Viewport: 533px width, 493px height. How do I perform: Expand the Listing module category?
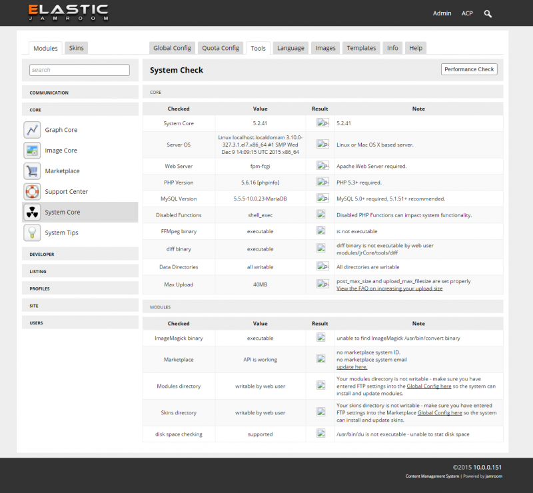[x=38, y=272]
